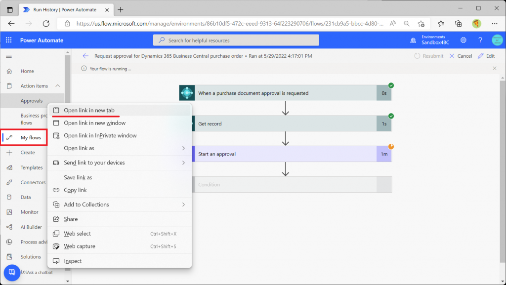Expand the 'Condition' step
Screen dimensions: 506x285
(292, 184)
